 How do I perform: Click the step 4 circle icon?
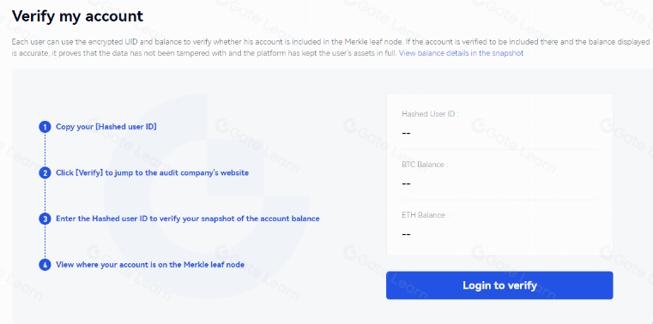45,265
